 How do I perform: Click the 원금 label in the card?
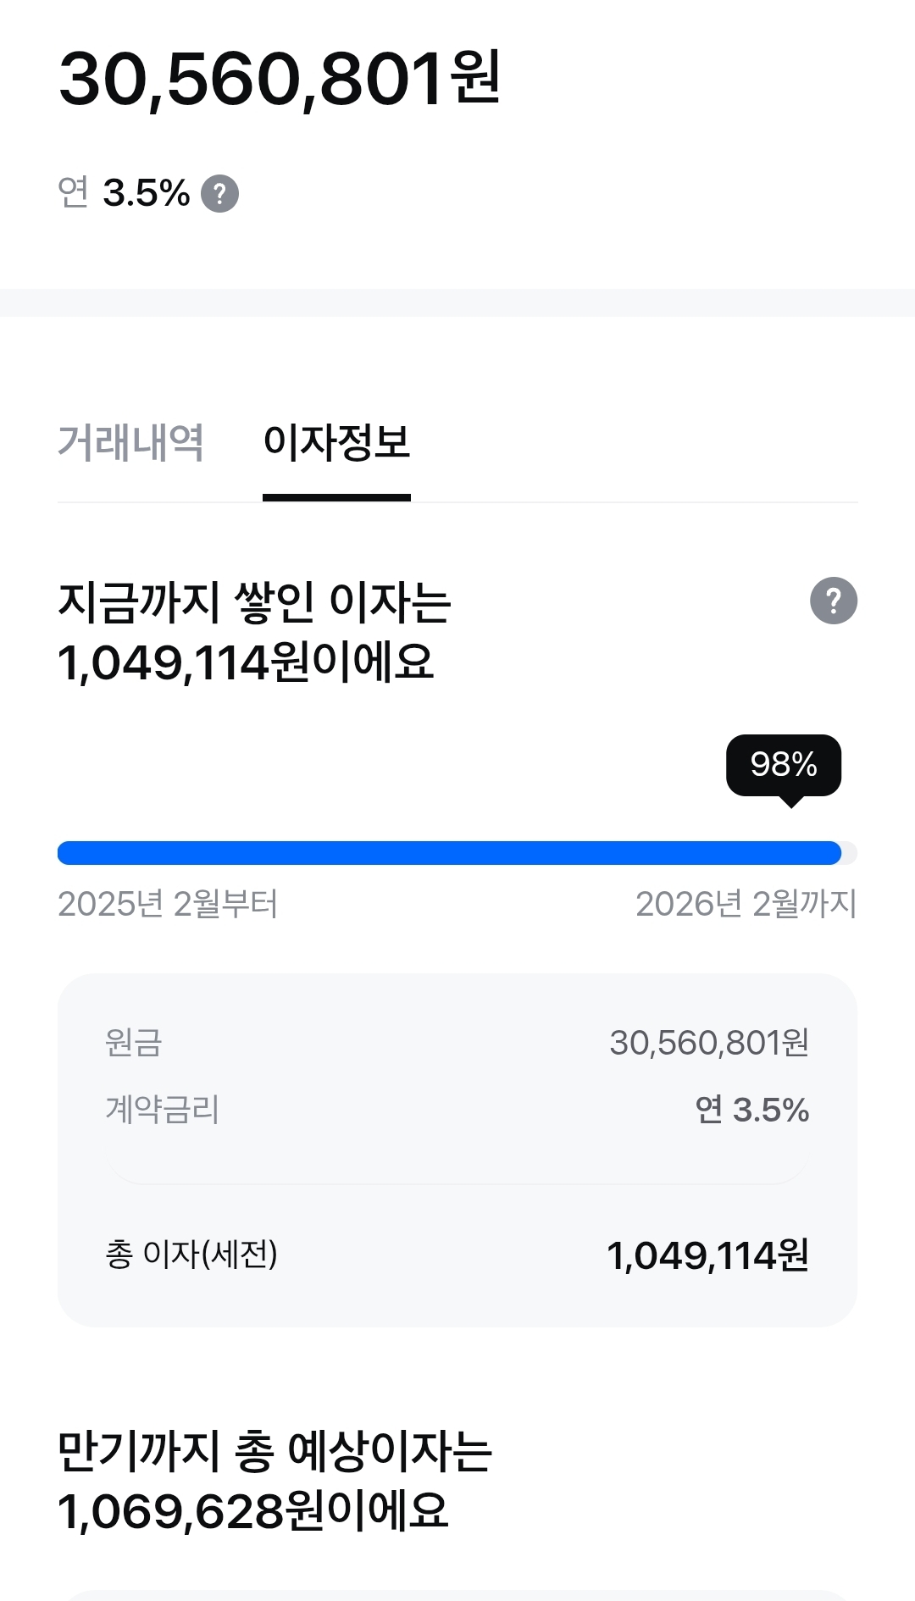pos(134,1043)
